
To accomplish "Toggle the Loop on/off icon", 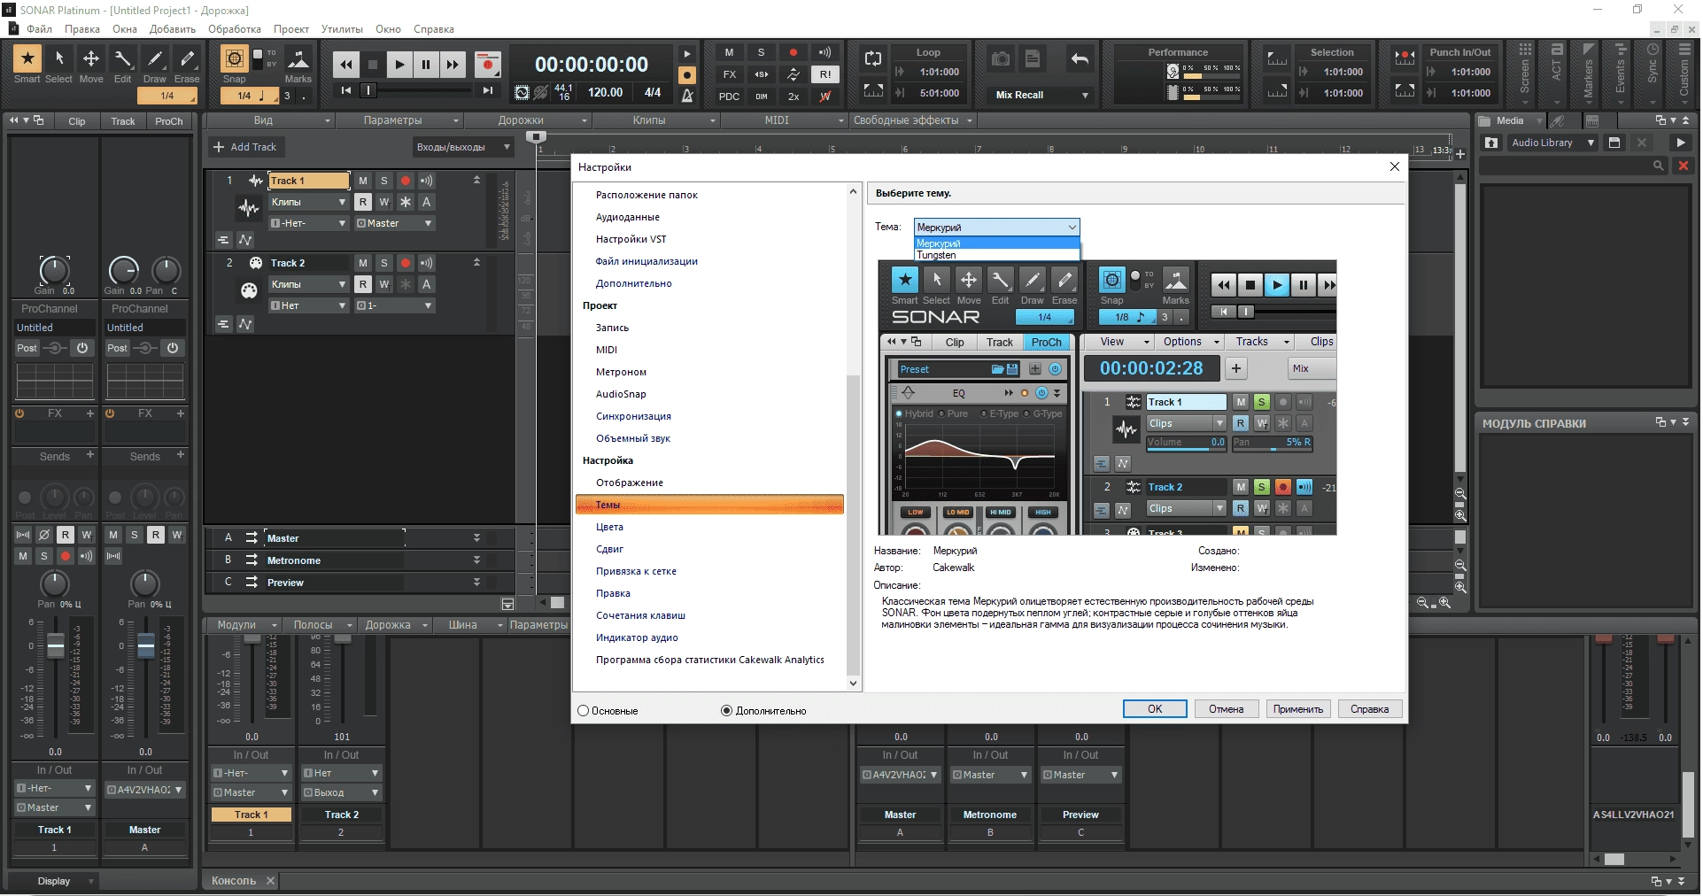I will point(873,58).
